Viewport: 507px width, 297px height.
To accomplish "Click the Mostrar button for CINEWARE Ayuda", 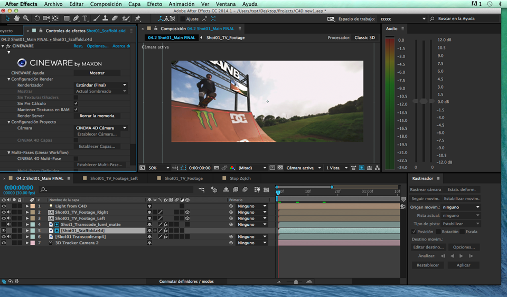I will coord(97,73).
